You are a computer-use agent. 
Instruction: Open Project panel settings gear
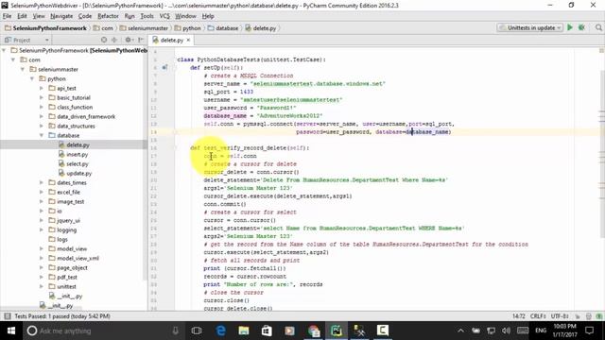tap(129, 40)
